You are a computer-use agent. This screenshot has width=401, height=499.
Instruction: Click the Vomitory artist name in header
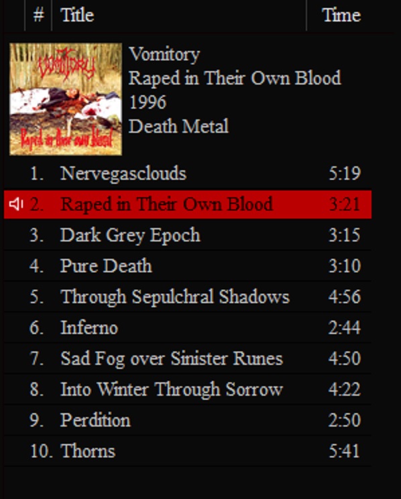164,54
